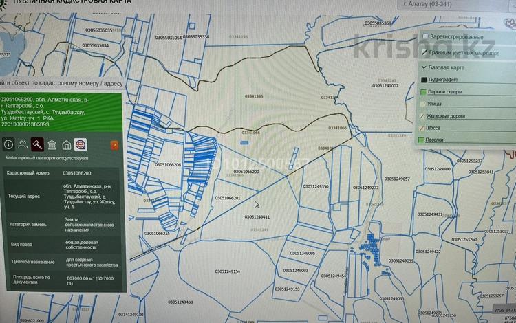The width and height of the screenshot is (516, 323).
Task: Select parcel 03051249153 on the map
Action: (x=287, y=289)
